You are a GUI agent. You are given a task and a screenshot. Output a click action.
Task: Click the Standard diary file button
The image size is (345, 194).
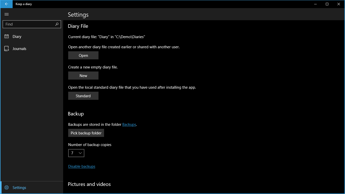(83, 96)
